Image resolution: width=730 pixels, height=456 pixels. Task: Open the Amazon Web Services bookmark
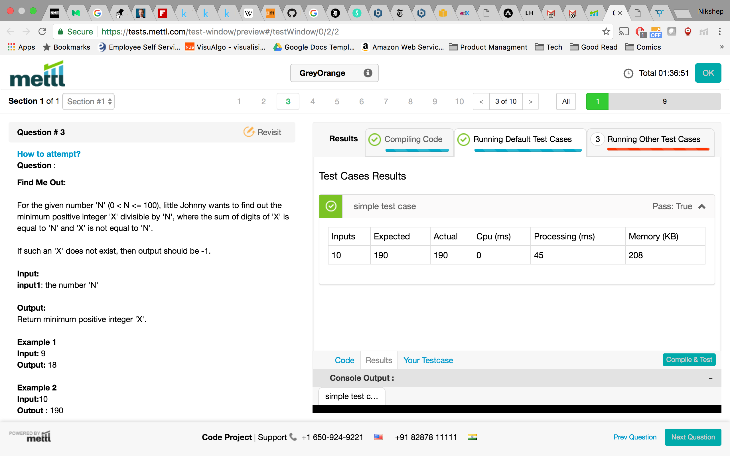(403, 47)
